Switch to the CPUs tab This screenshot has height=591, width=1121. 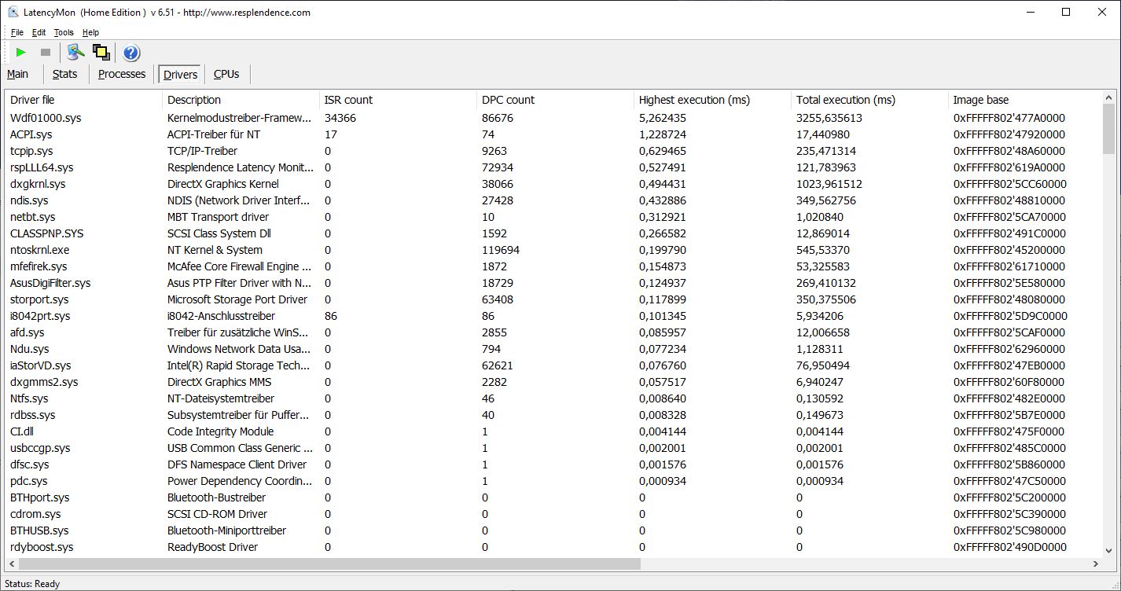tap(226, 74)
